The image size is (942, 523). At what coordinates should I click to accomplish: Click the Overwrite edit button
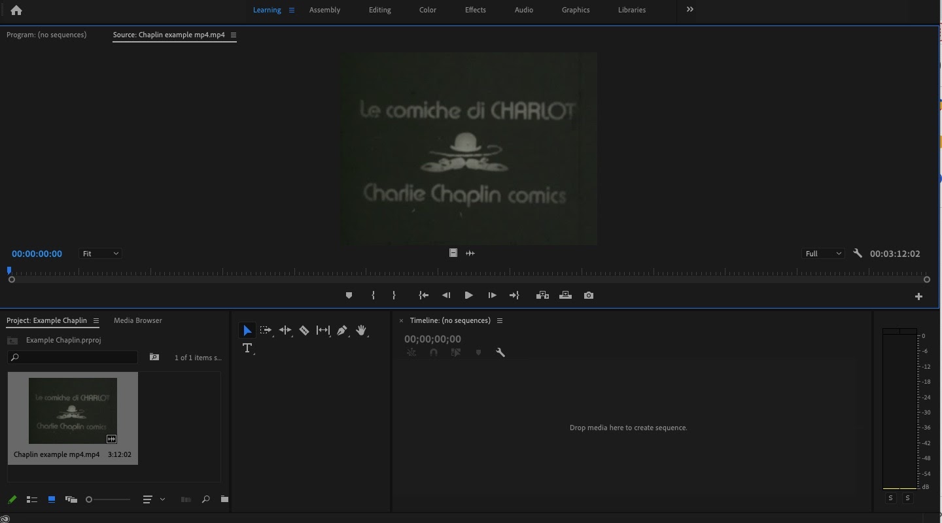point(566,295)
